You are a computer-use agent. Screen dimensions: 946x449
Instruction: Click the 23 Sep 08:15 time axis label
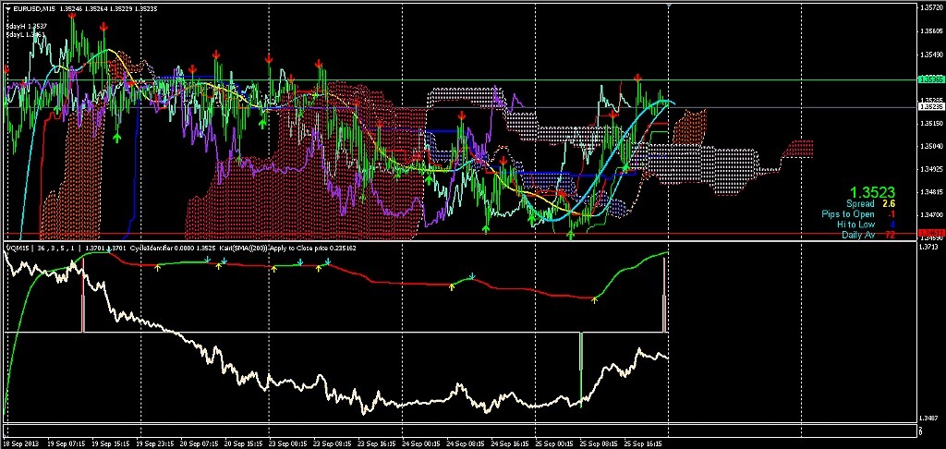pos(334,443)
